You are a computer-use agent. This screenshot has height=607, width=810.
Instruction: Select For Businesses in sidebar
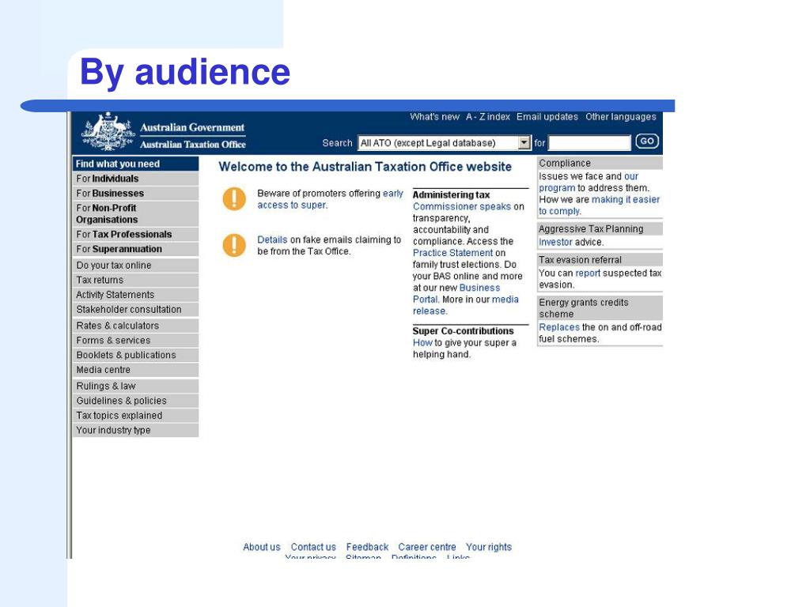pos(135,193)
